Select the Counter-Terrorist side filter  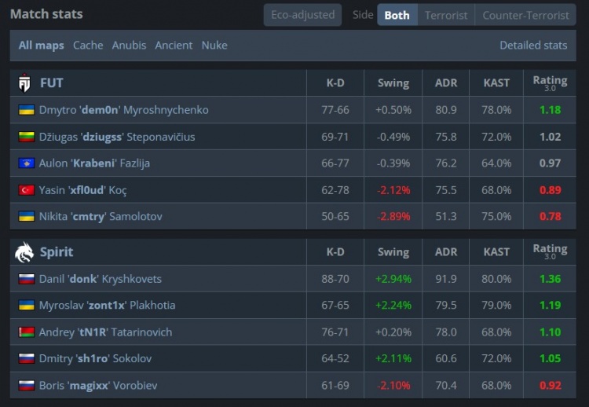coord(525,15)
